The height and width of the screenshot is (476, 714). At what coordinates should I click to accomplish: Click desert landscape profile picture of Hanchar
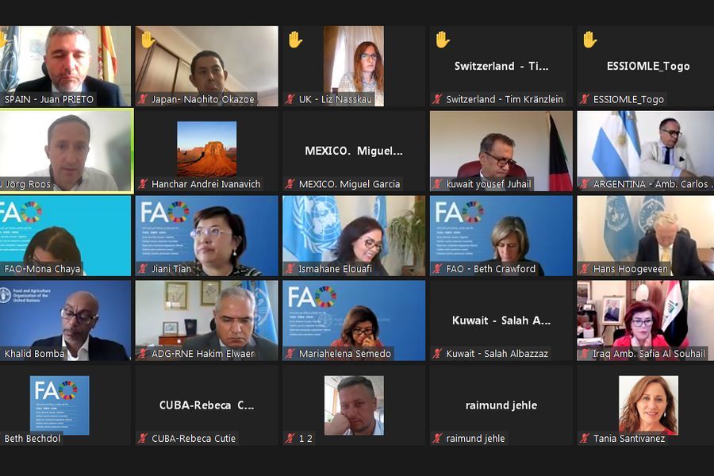point(207,149)
